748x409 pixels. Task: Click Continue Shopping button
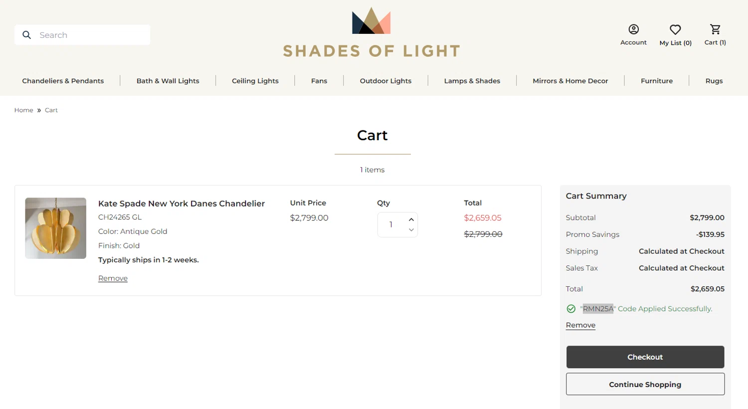click(645, 385)
